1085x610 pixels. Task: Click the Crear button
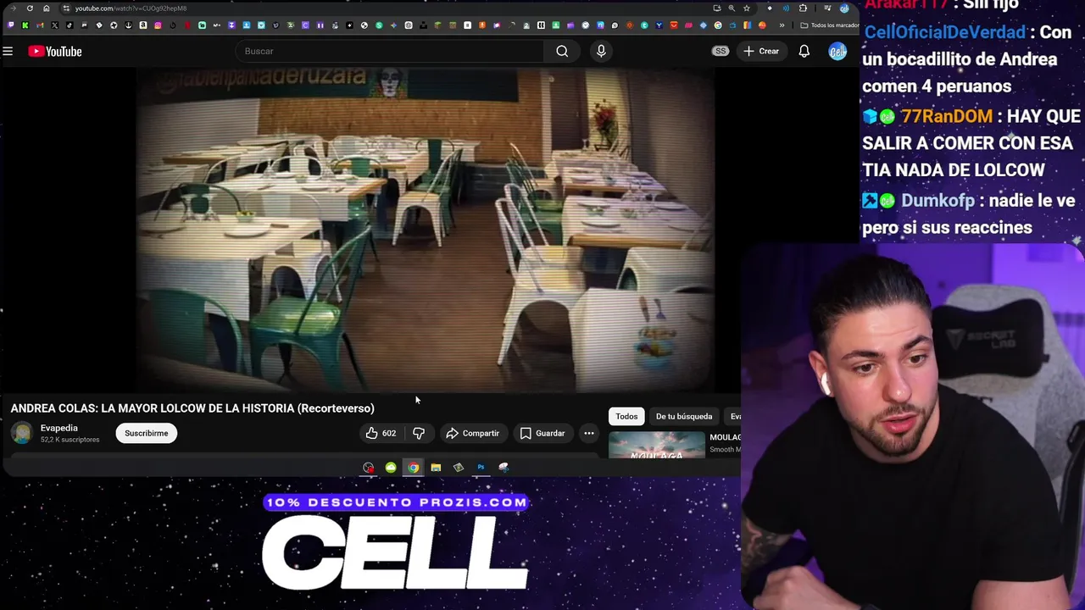point(761,51)
